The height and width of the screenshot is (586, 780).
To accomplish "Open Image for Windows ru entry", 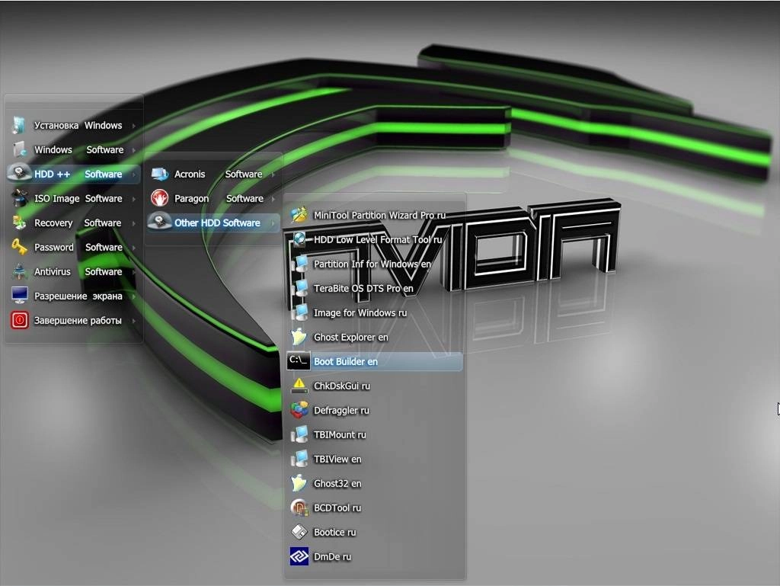I will pos(375,312).
